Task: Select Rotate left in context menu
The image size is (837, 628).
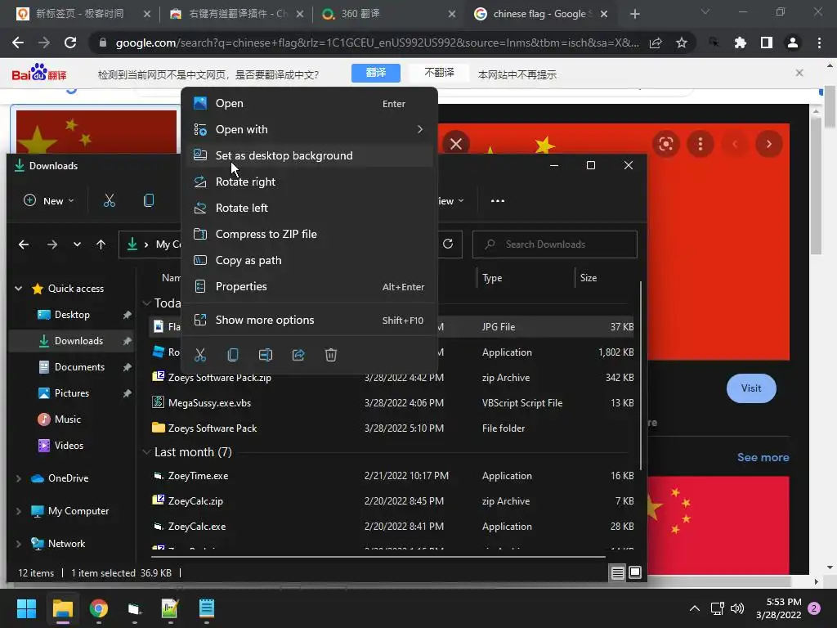Action: coord(309,208)
